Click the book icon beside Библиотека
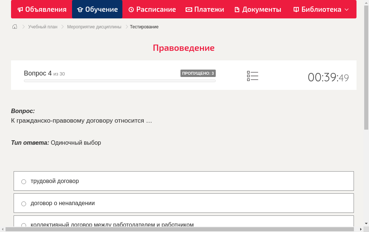 coord(295,9)
